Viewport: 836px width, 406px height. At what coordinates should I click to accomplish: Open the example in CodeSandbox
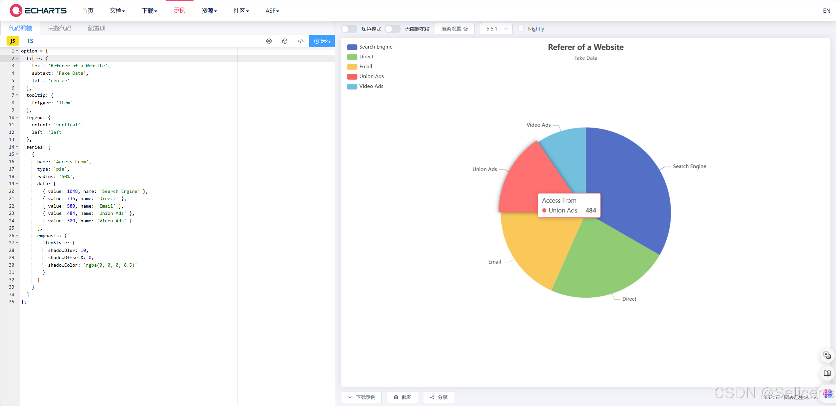click(285, 41)
